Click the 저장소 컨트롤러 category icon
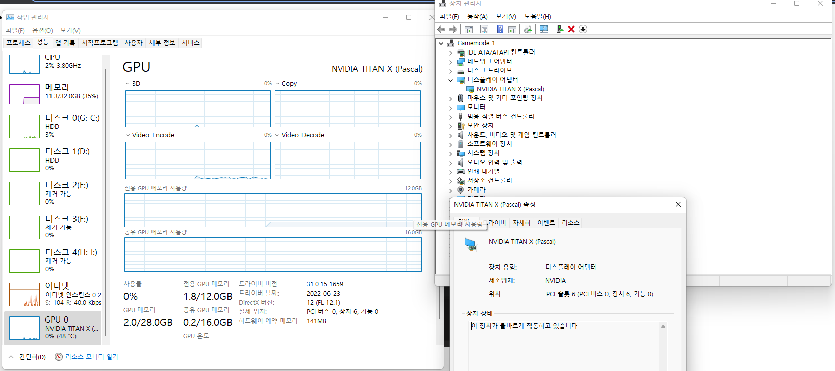The width and height of the screenshot is (835, 371). (461, 180)
